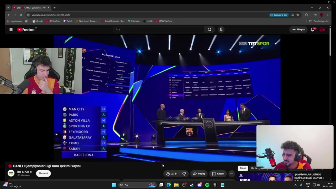
Task: Close the CANLI Şampiyonlar YouTube tab
Action: 48,8
